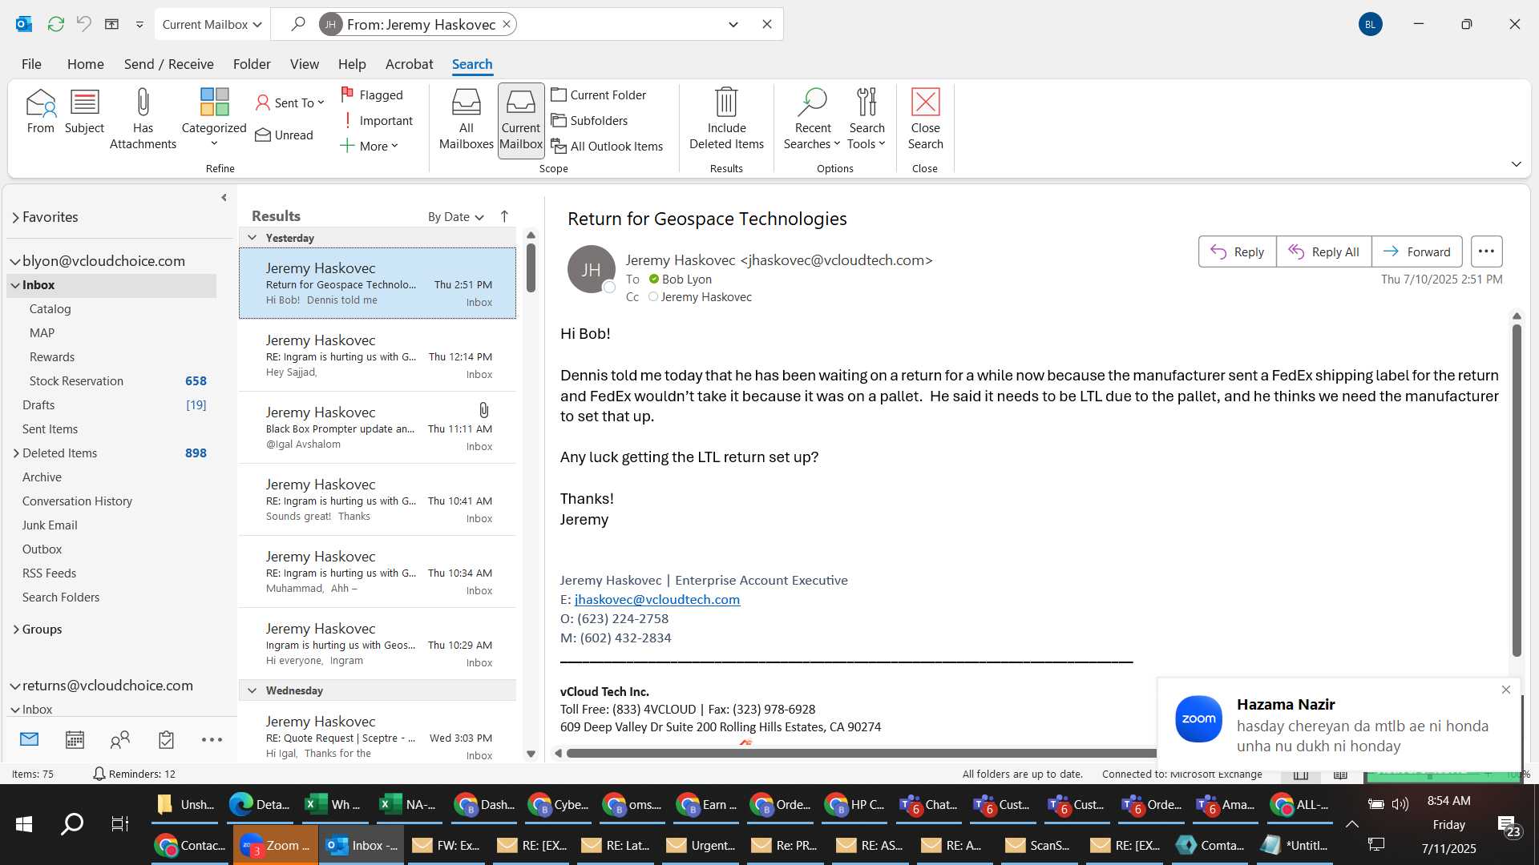This screenshot has height=865, width=1539.
Task: Open the View ribbon tab
Action: [x=304, y=64]
